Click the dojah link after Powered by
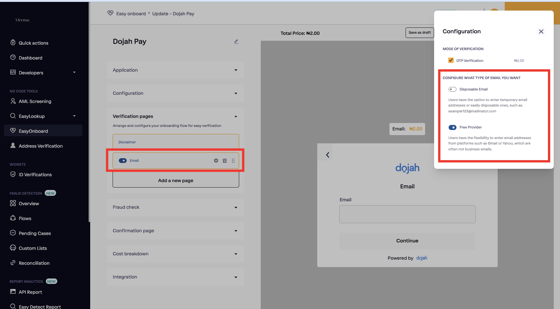Viewport: 560px width, 309px height. (422, 258)
